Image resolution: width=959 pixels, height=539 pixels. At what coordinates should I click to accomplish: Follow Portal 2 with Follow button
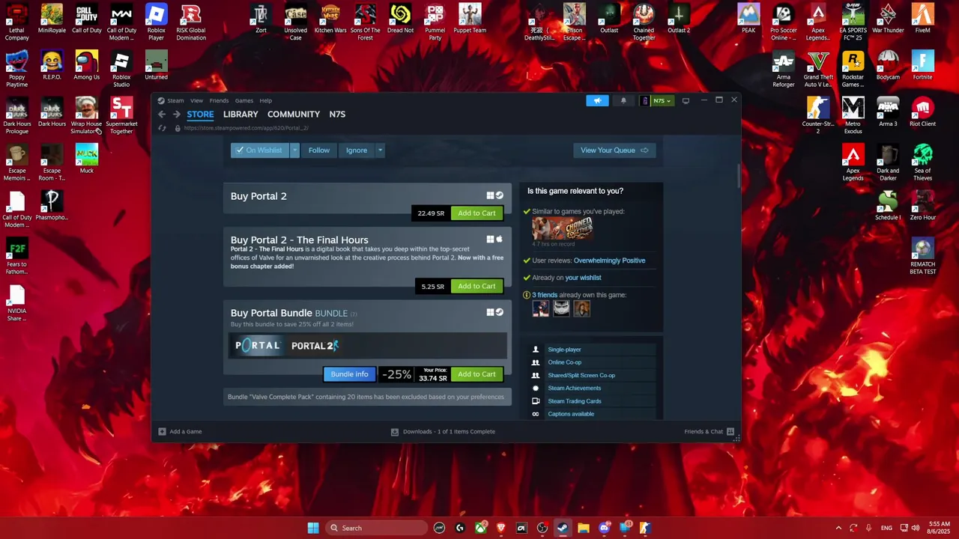319,150
